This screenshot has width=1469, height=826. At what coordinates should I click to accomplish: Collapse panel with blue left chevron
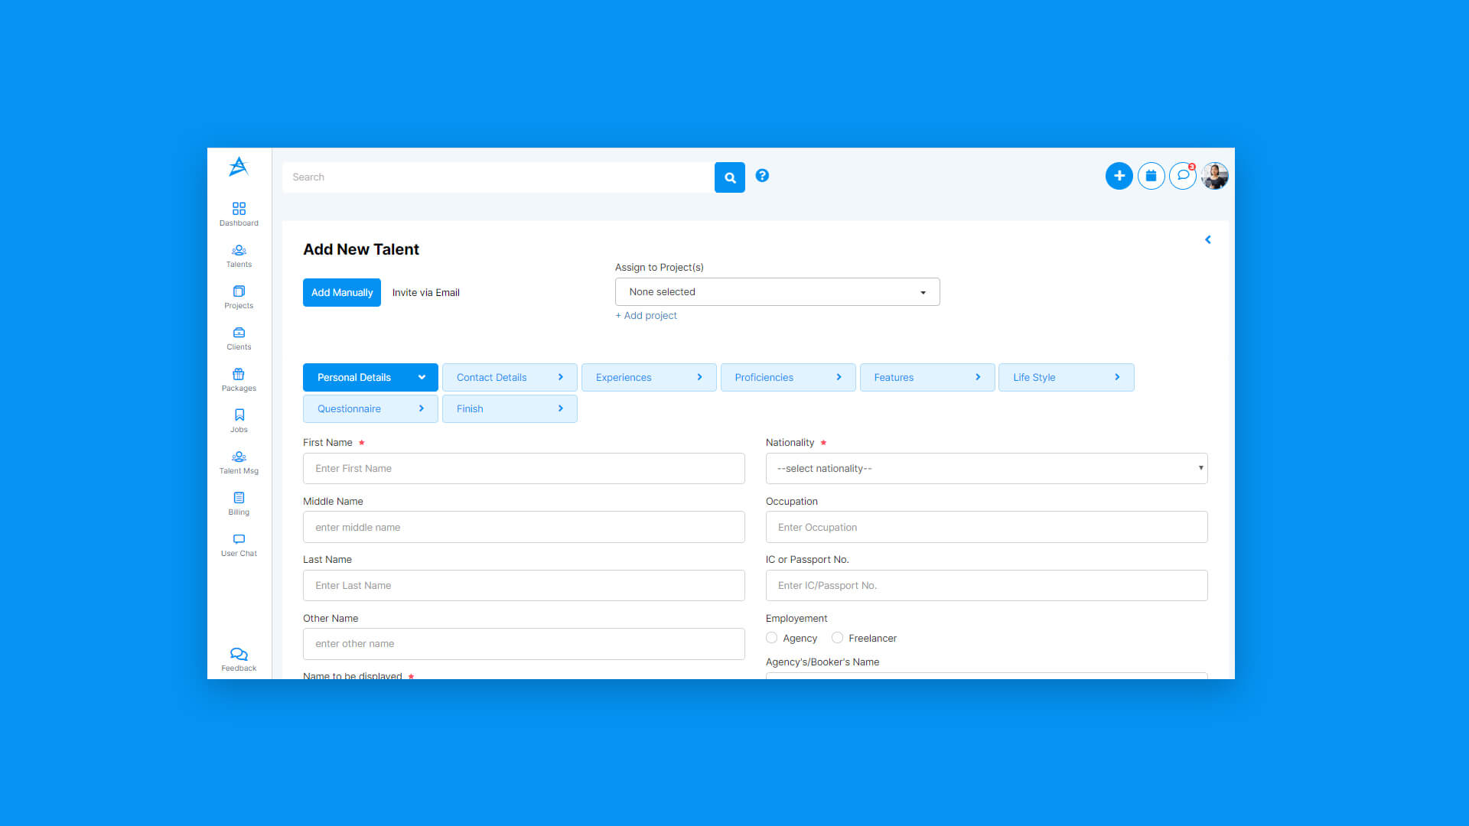tap(1207, 240)
